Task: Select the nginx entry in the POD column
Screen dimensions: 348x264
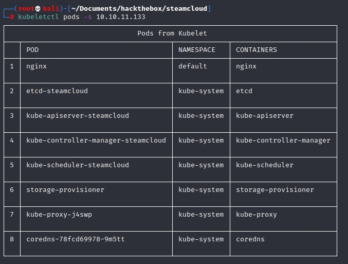Action: pos(36,66)
